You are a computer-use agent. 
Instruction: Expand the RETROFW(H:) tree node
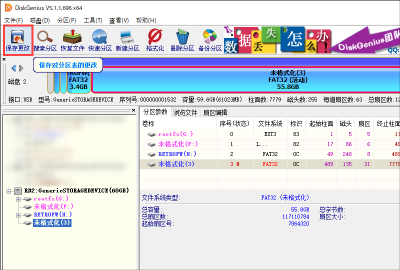click(18, 215)
